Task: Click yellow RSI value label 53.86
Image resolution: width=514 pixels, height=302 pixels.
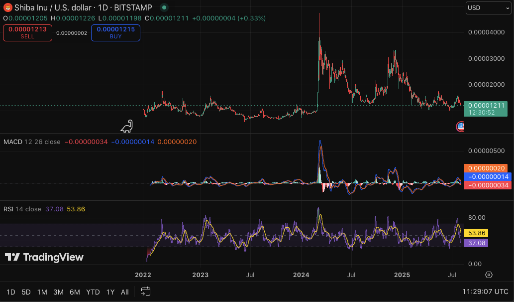Action: click(x=476, y=233)
